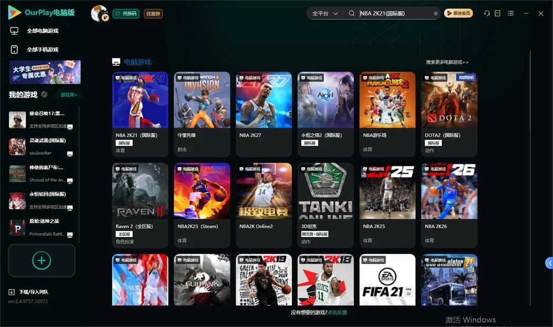Image resolution: width=553 pixels, height=327 pixels.
Task: Open the list menu icon in title bar
Action: (x=510, y=13)
